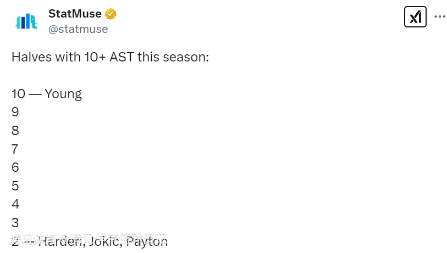Click the StatMuse display name
The image size is (447, 253).
75,14
